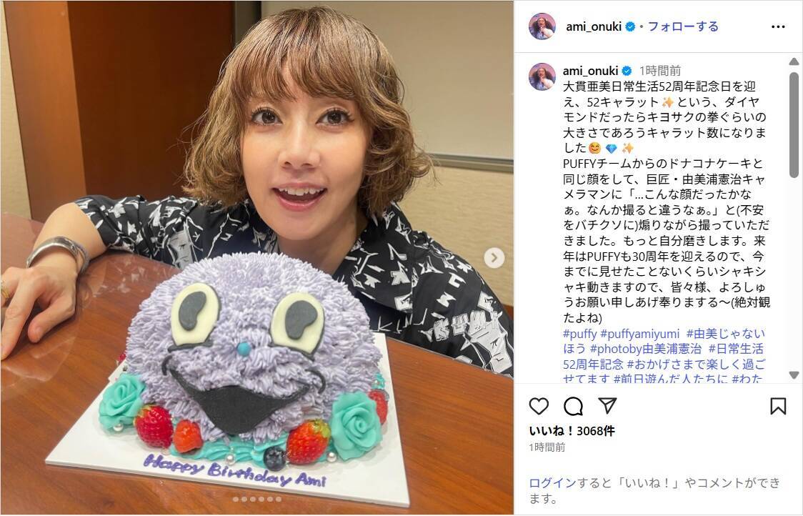Viewport: 803px width, 516px height.
Task: Open the three-dots more options menu
Action: click(x=778, y=26)
